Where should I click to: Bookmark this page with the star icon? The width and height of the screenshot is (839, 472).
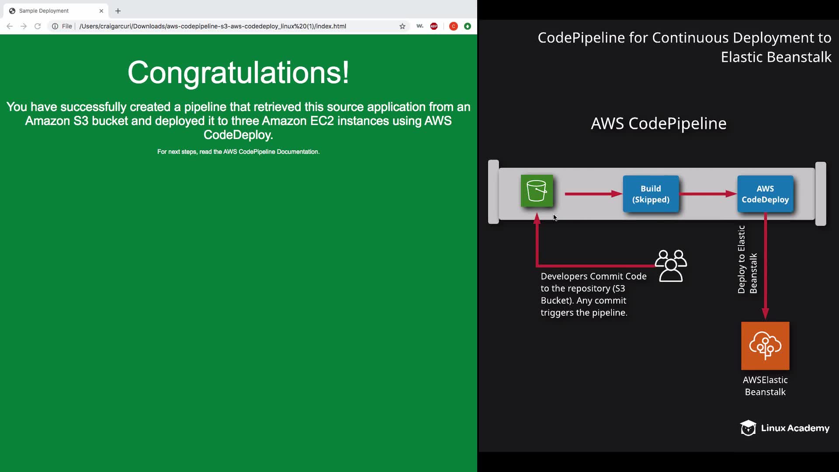click(x=402, y=26)
